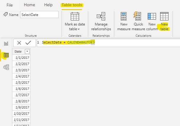
Task: Select the cell 1/10/2017
Action: coord(21,114)
